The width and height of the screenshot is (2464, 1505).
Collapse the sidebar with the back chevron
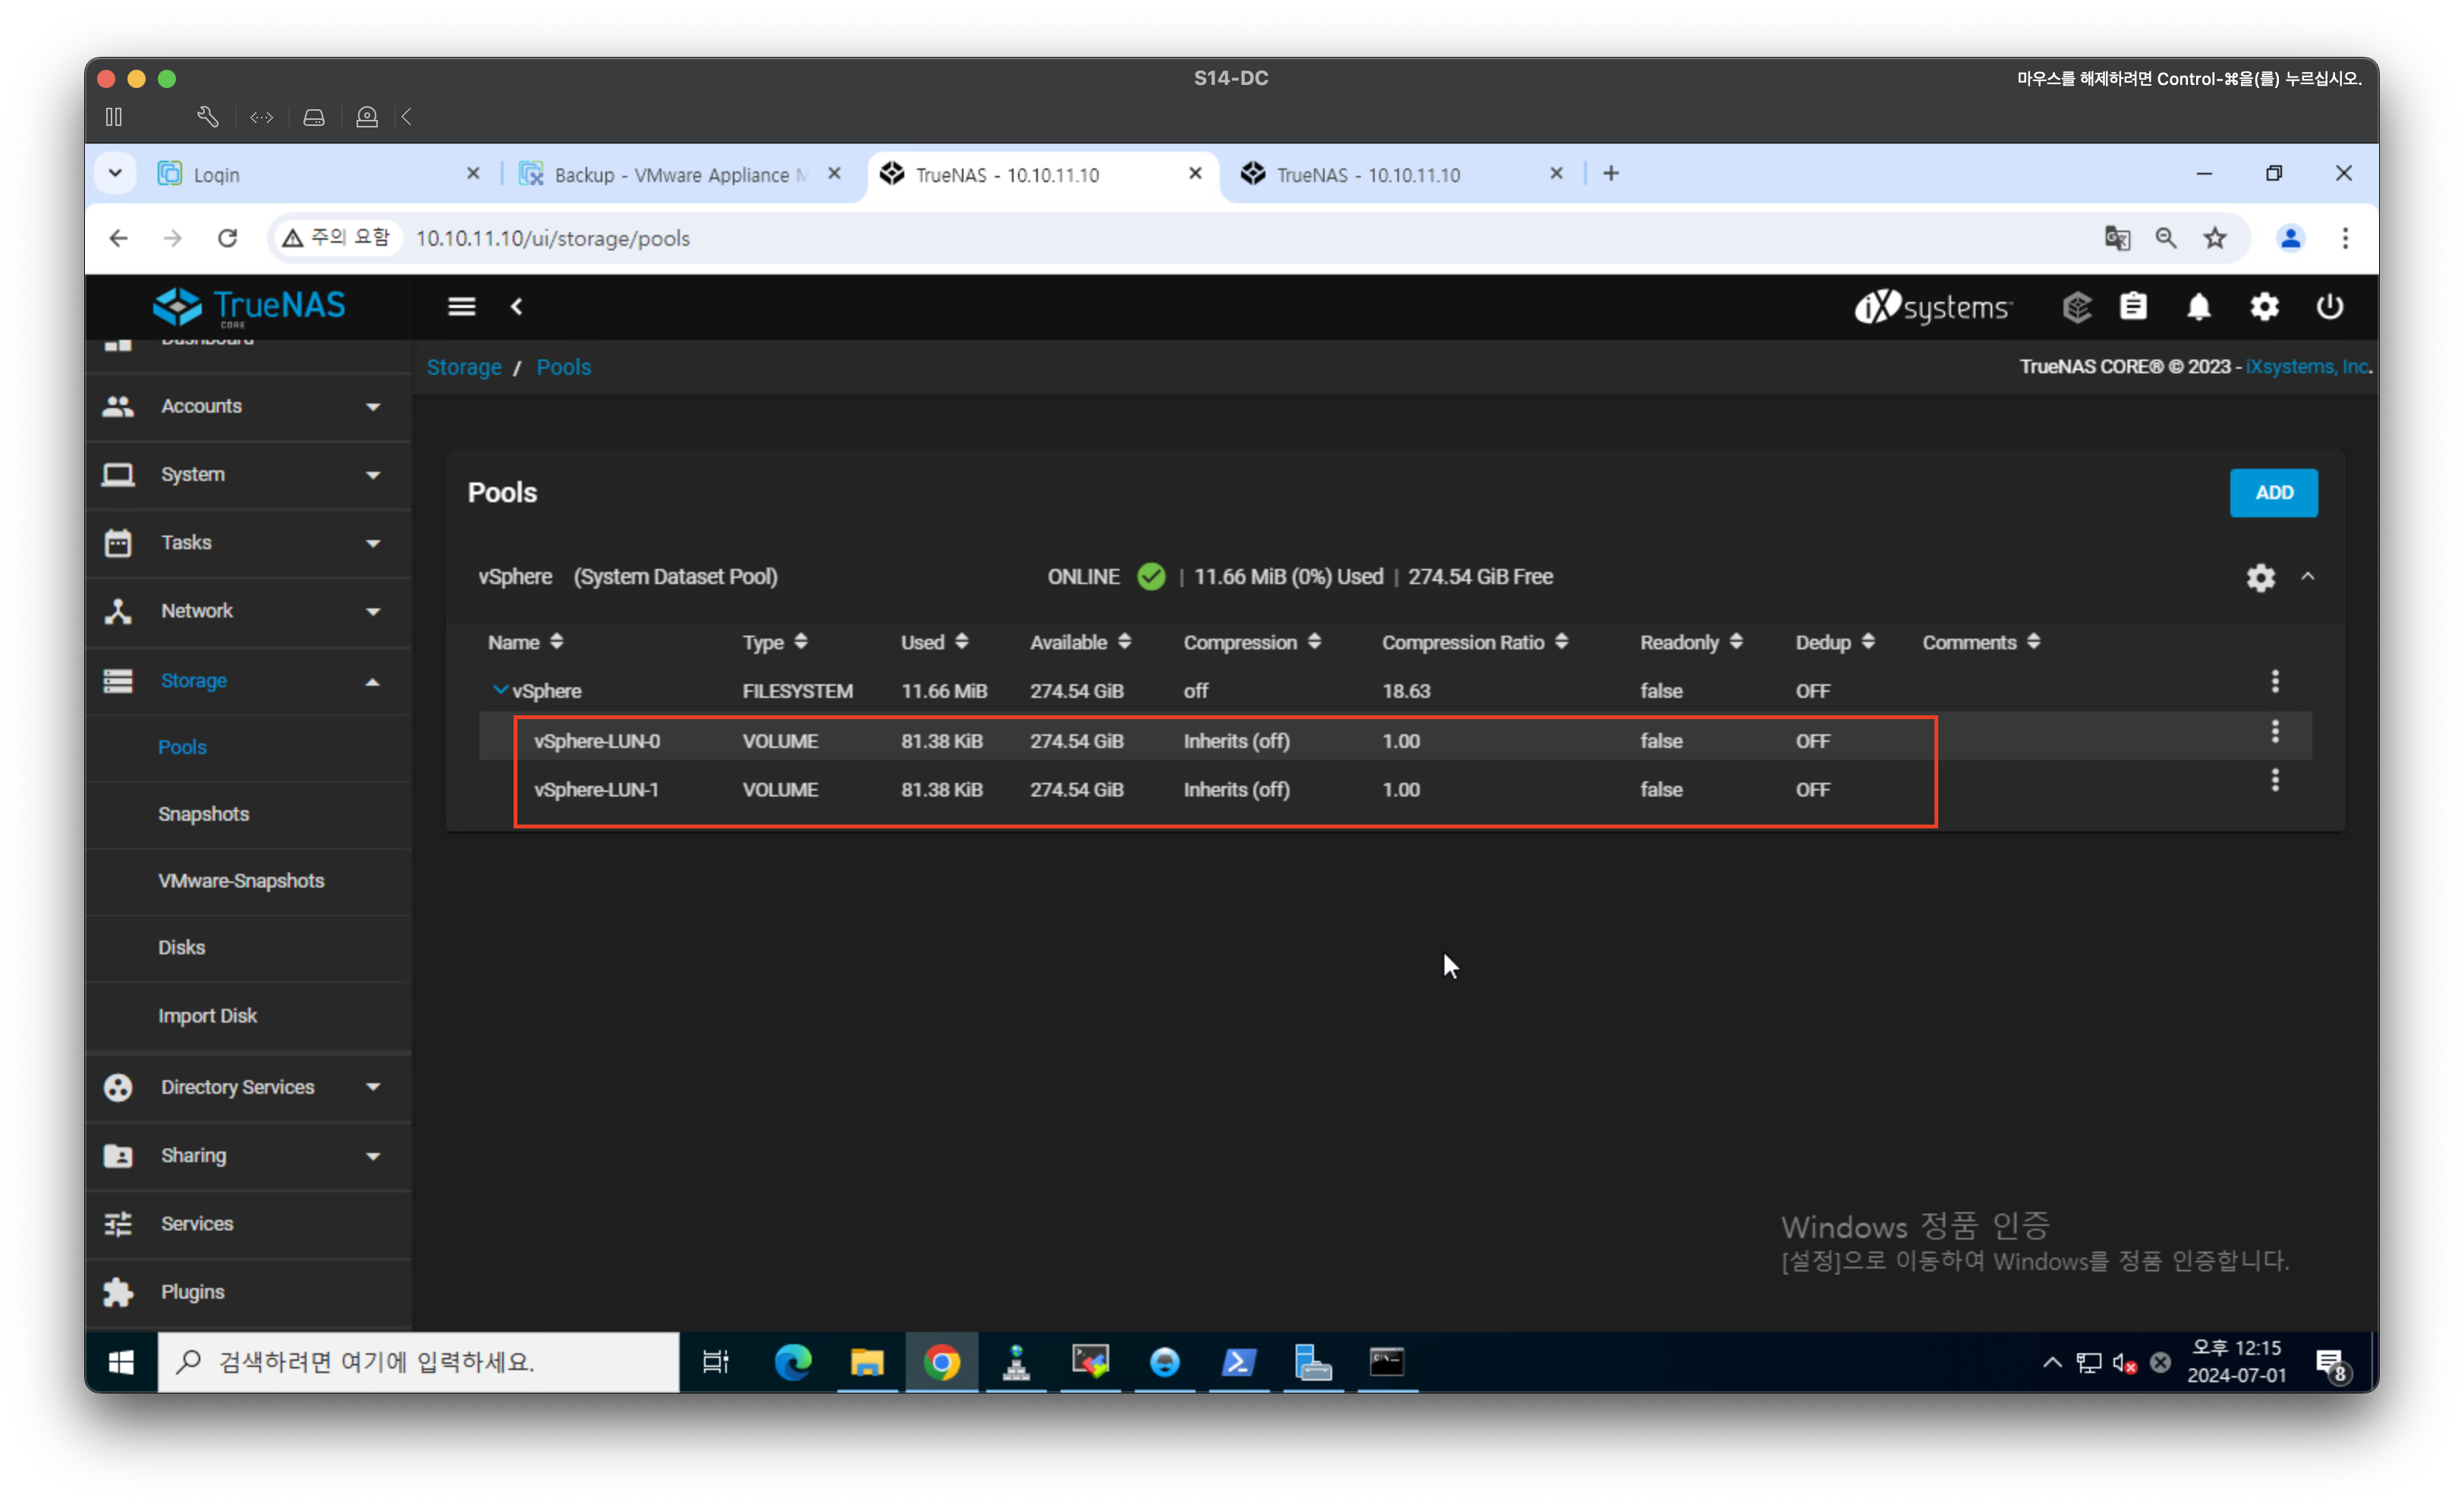pyautogui.click(x=517, y=307)
